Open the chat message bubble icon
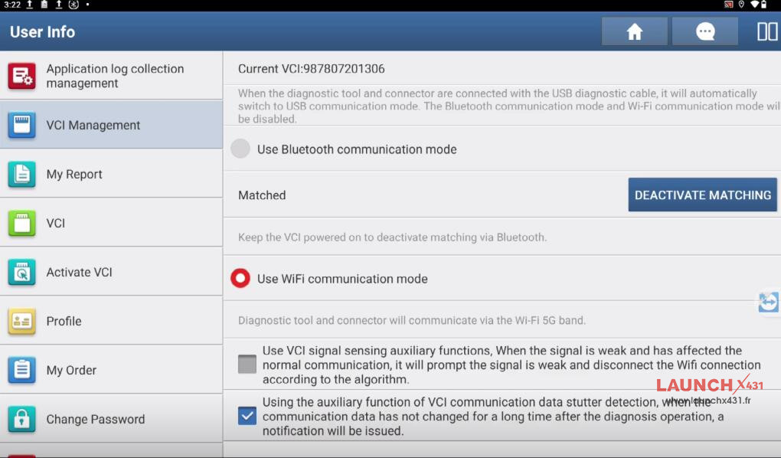Screen dimensions: 781x458 click(x=704, y=31)
